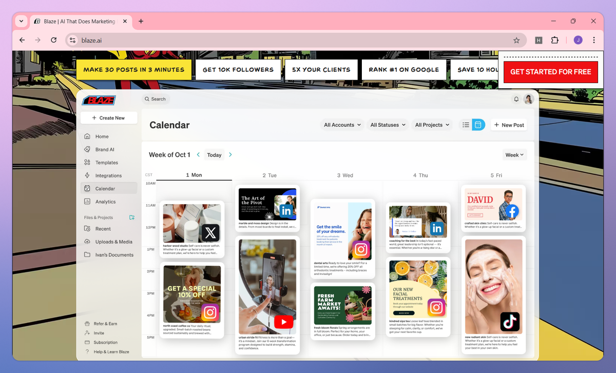The height and width of the screenshot is (373, 616).
Task: Open the All Accounts dropdown
Action: pos(342,125)
